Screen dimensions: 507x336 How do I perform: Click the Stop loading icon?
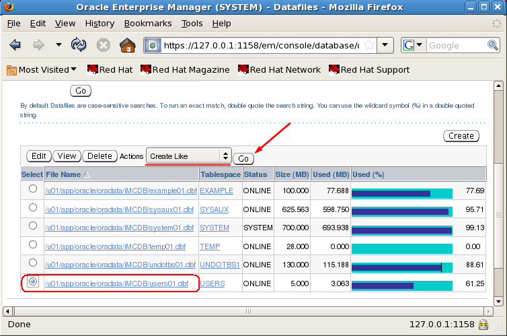click(104, 45)
